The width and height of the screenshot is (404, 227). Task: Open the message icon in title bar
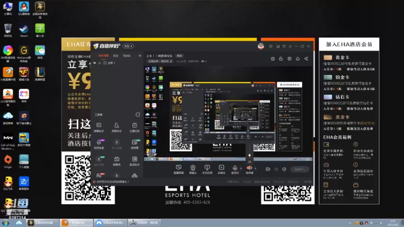point(271,46)
